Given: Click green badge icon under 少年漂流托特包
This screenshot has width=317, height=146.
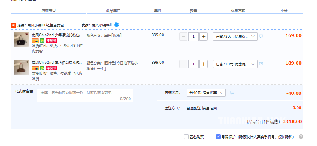Looking at the screenshot, I should tap(42, 41).
